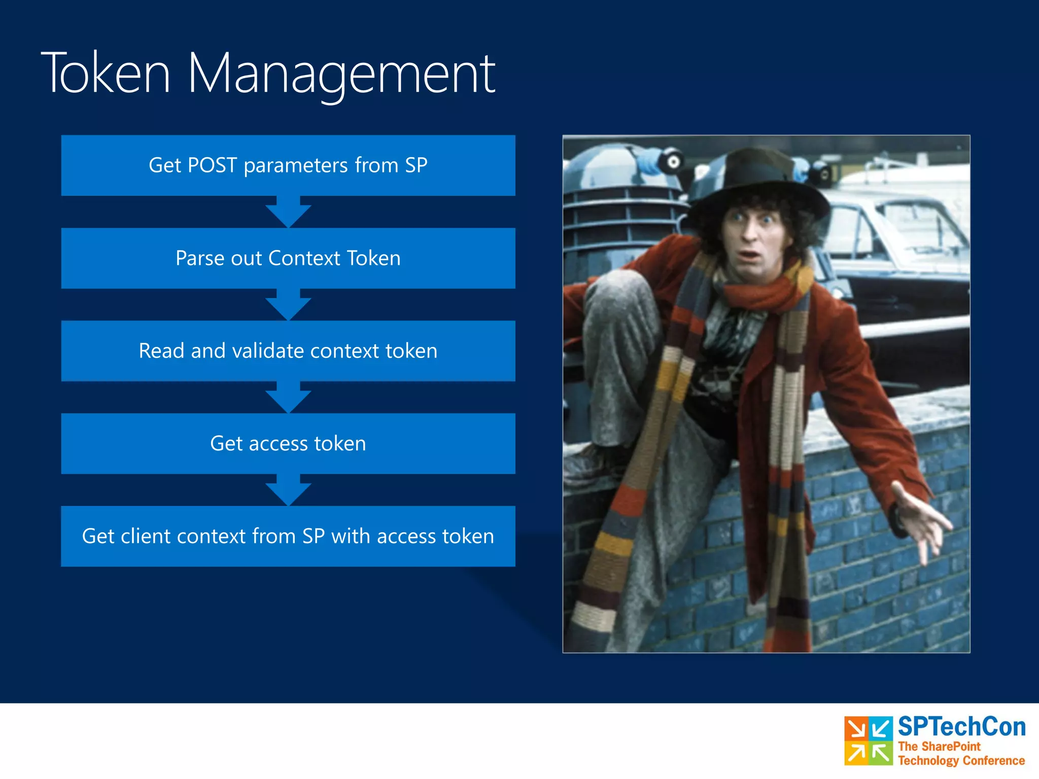Click the photo of man in striped scarf
This screenshot has width=1039, height=779.
(766, 394)
